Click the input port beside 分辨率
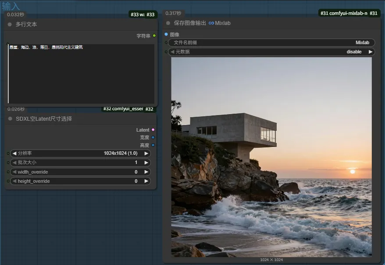Image resolution: width=385 pixels, height=265 pixels. 8,153
